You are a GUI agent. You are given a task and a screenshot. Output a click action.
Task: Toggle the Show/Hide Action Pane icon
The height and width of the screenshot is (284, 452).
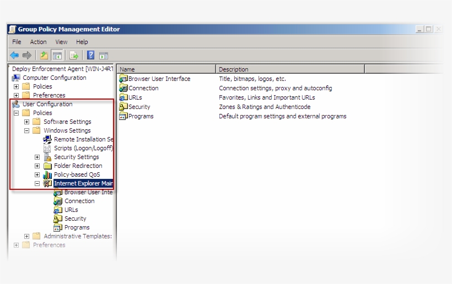coord(104,56)
